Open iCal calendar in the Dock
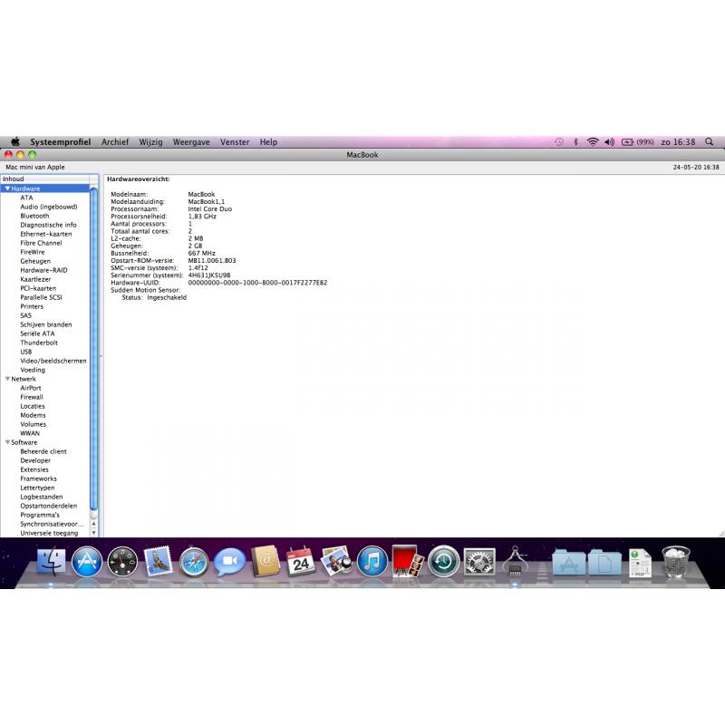 tap(301, 561)
